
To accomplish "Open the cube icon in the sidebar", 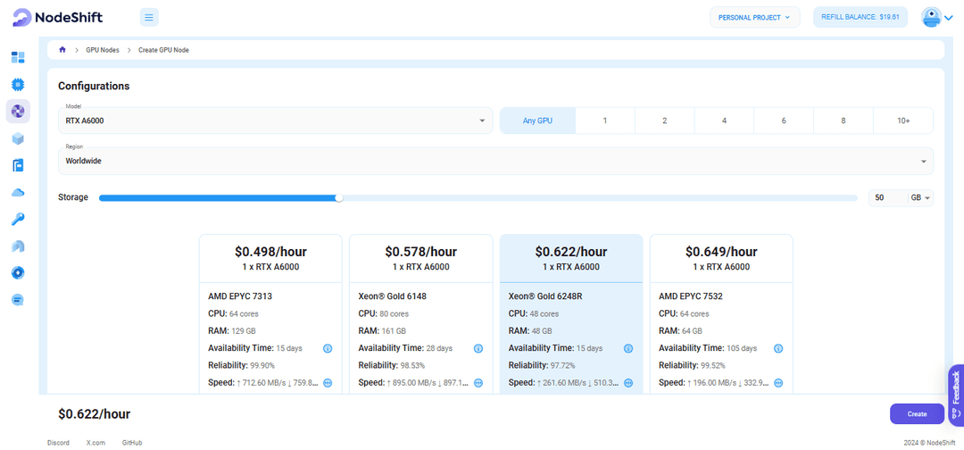I will (18, 138).
